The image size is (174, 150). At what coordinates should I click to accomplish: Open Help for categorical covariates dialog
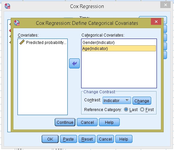pos(109,122)
